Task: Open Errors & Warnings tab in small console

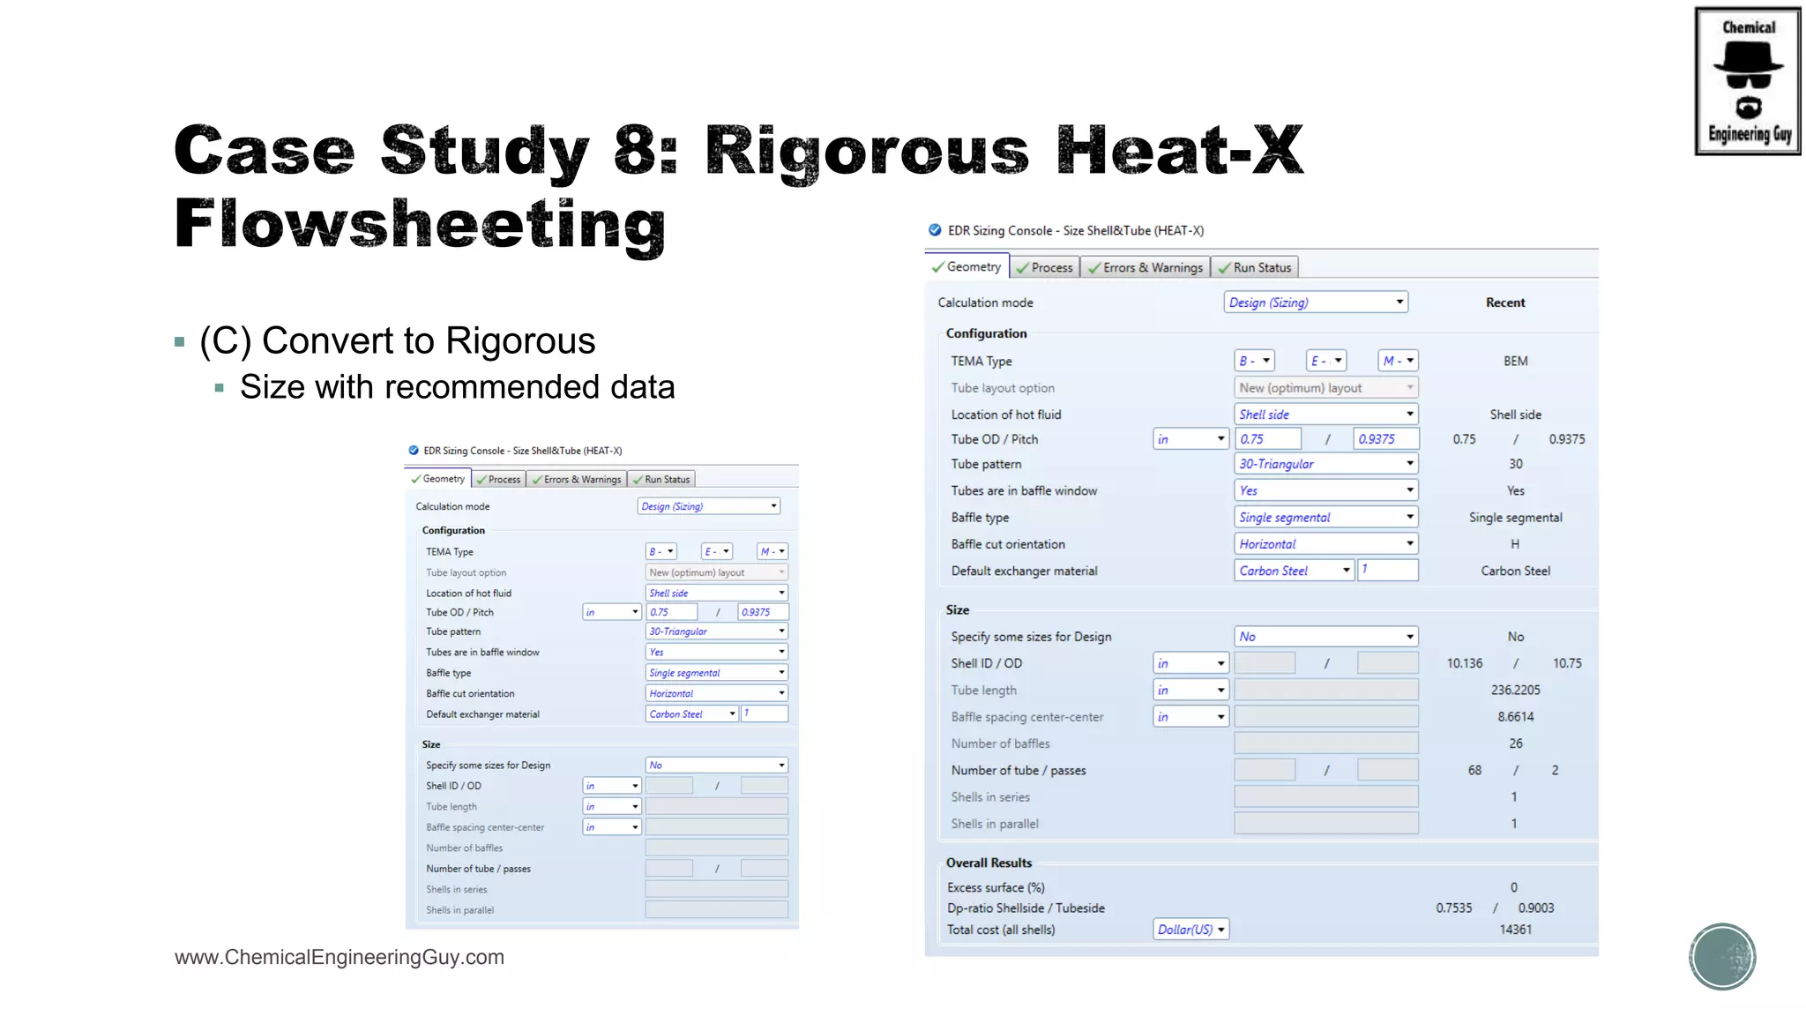Action: [577, 479]
